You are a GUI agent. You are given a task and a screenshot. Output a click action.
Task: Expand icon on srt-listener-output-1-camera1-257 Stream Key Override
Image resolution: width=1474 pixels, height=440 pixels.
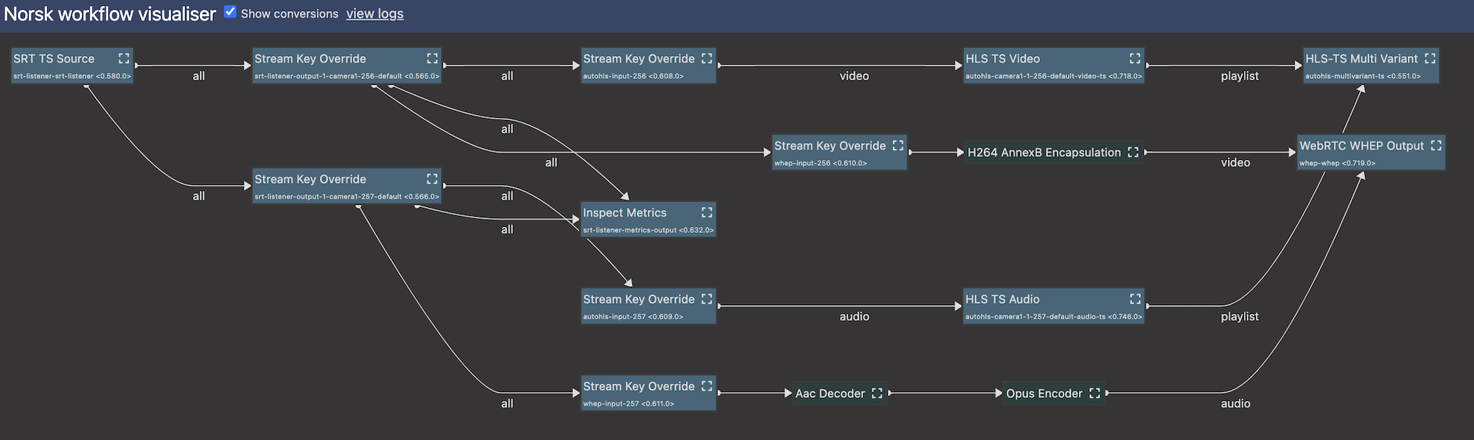[x=432, y=179]
